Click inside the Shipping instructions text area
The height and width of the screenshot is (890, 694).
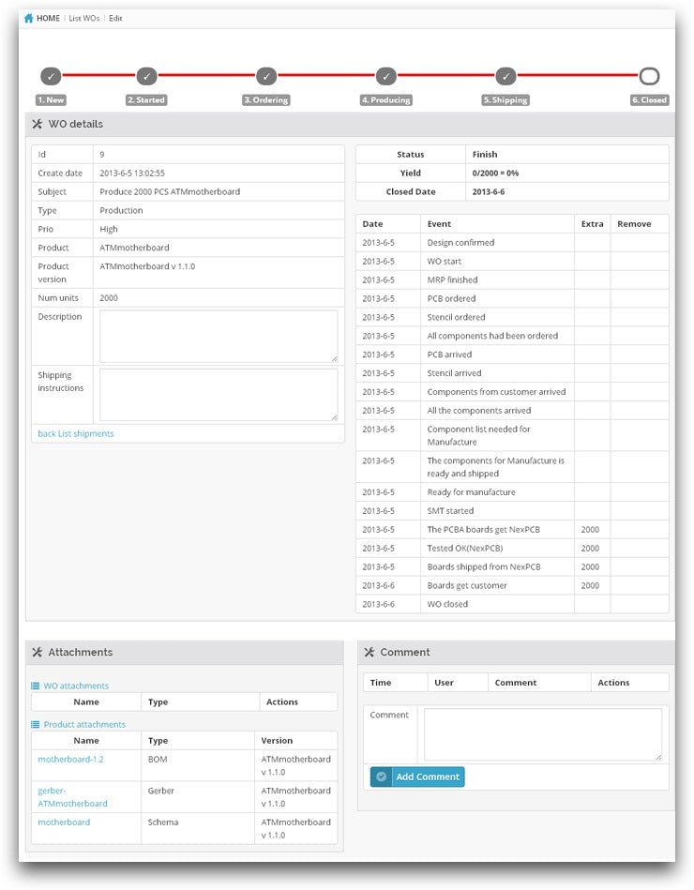(x=219, y=395)
